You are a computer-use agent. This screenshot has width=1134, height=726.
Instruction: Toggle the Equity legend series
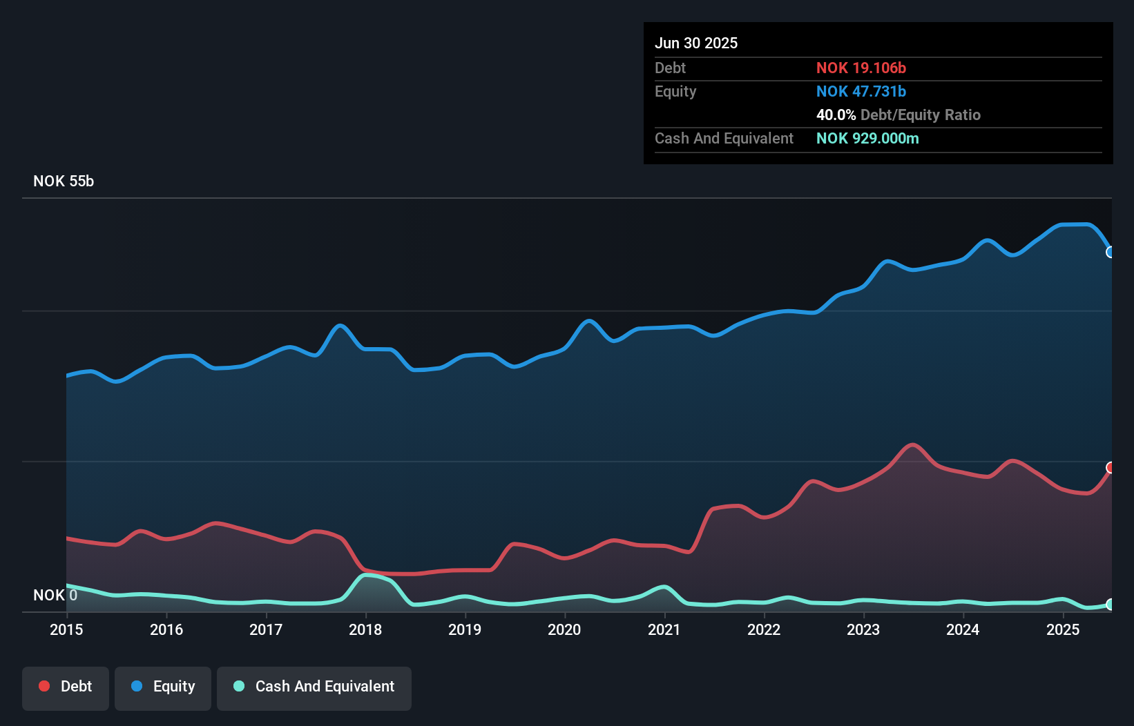point(163,688)
